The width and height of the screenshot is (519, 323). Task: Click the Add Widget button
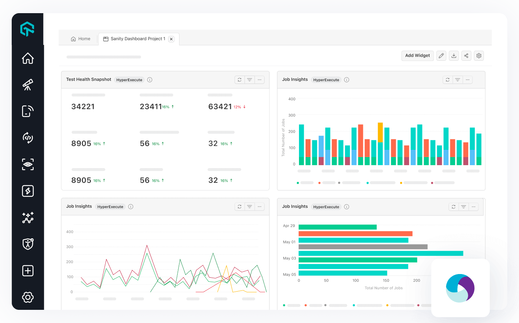[x=417, y=56]
